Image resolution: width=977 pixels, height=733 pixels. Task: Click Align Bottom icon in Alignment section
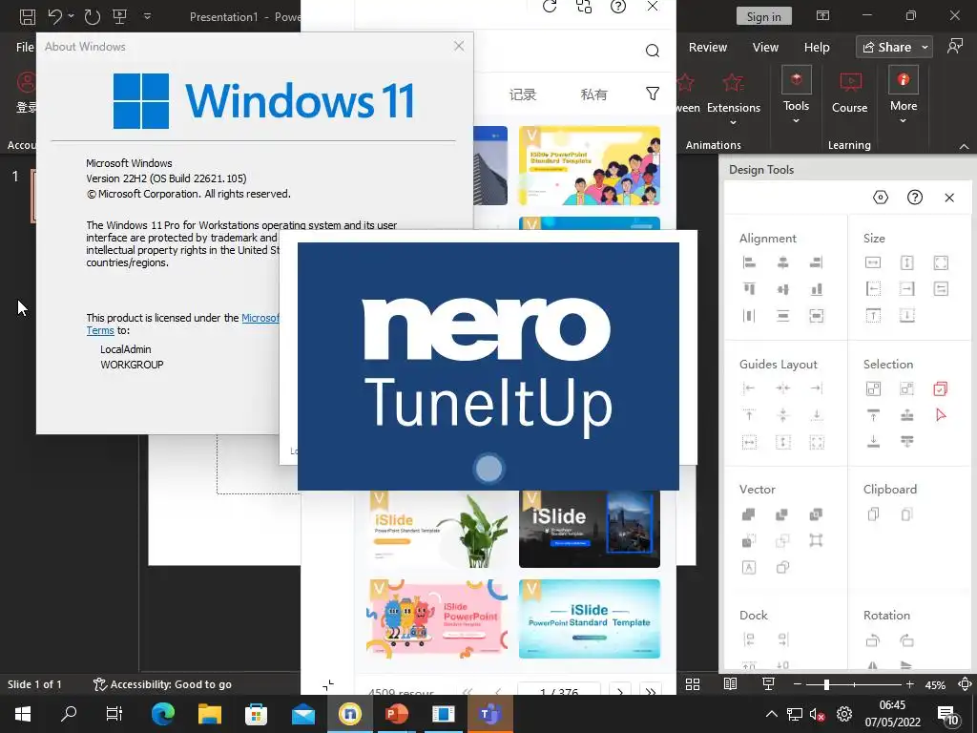point(817,289)
